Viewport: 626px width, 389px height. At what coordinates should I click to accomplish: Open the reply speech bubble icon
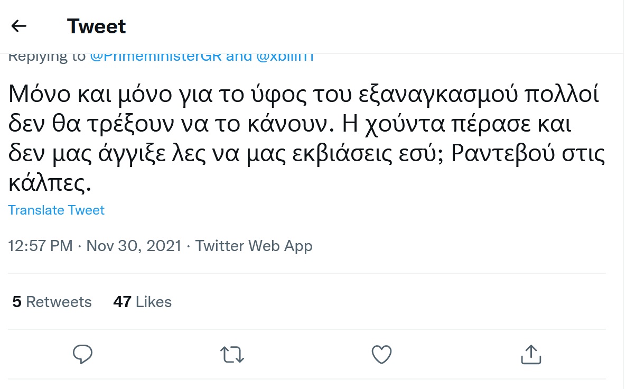[82, 354]
